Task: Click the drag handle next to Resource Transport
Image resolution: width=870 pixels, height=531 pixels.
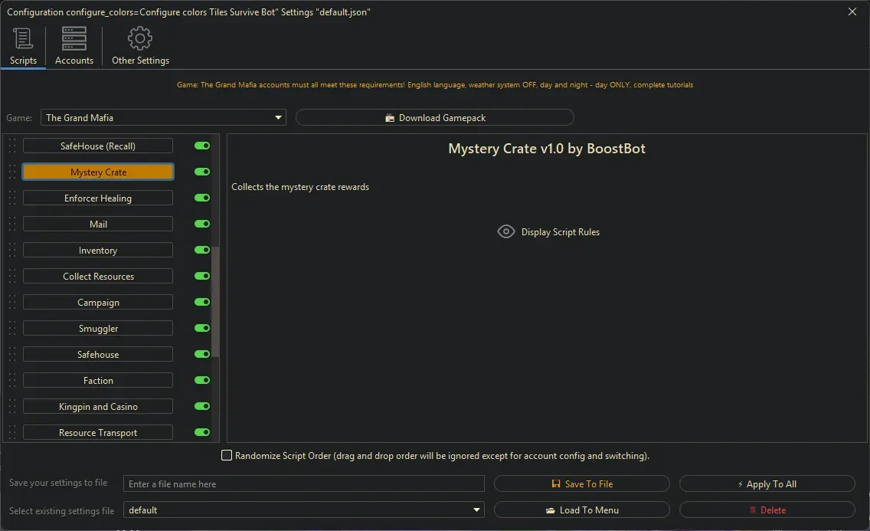Action: coord(12,433)
